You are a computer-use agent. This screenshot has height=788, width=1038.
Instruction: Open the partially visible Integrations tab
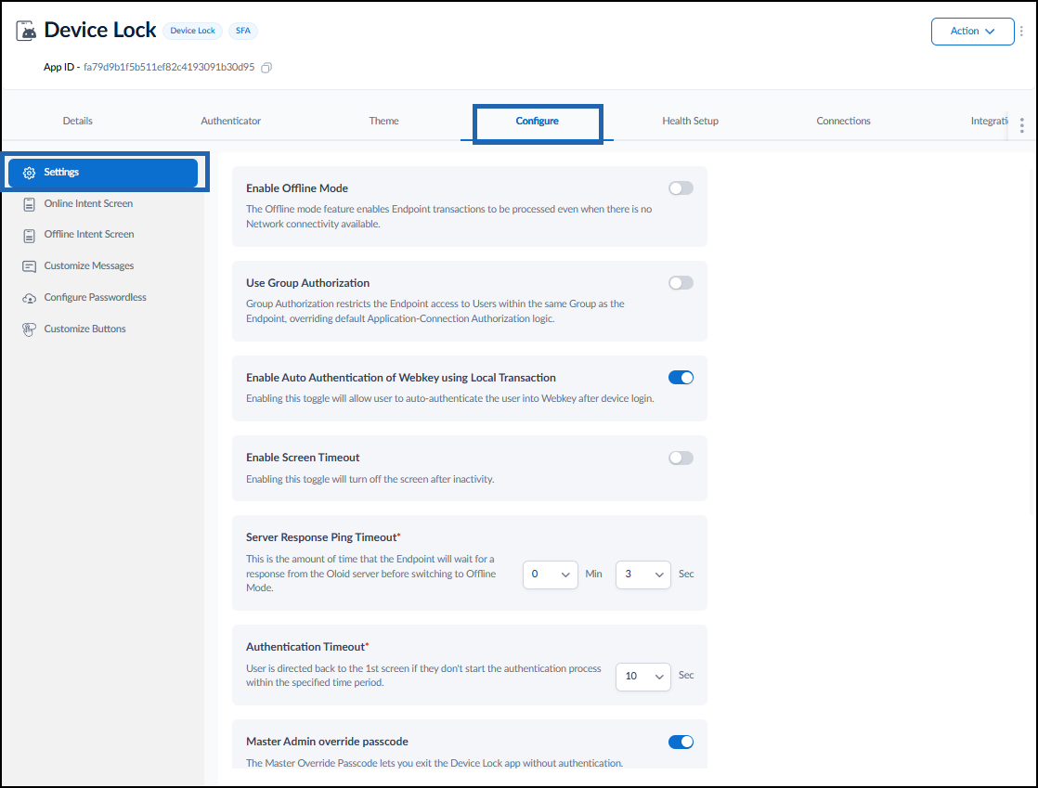pos(989,121)
